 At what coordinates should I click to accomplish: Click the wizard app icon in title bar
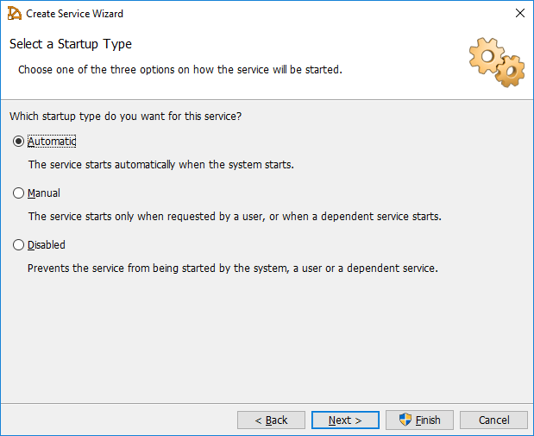pyautogui.click(x=15, y=14)
